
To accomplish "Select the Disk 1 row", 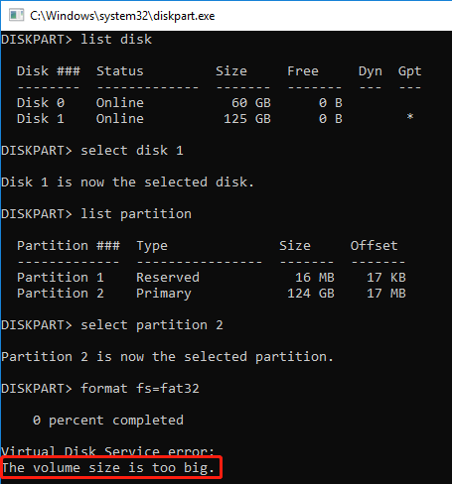I will click(x=216, y=119).
